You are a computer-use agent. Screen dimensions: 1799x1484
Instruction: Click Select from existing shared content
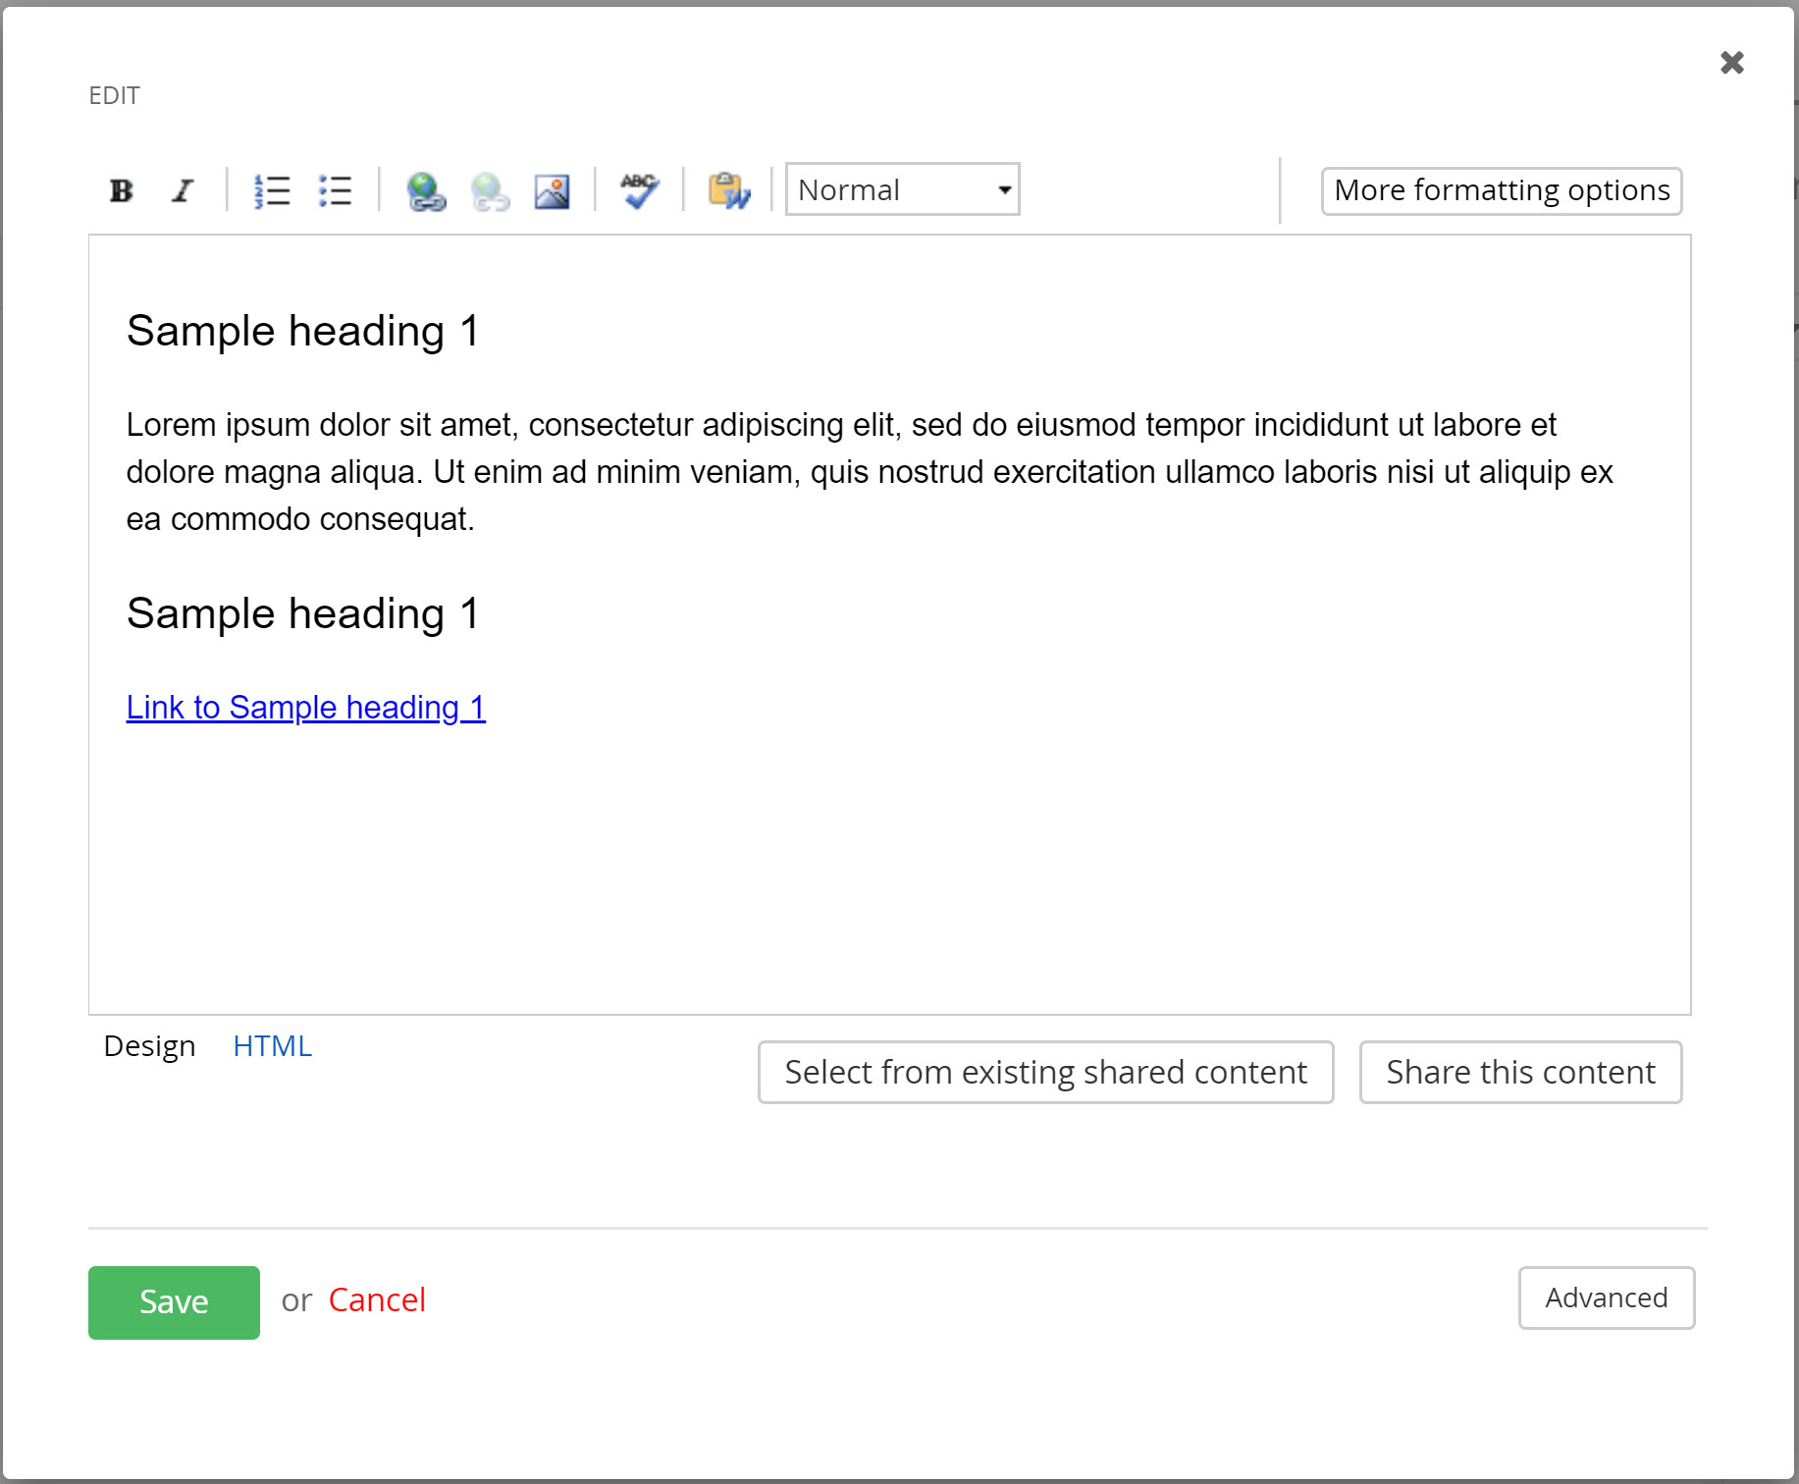(x=1045, y=1072)
